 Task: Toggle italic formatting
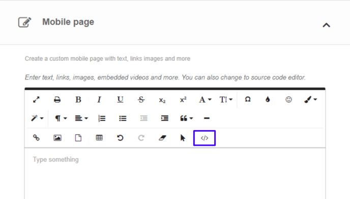pos(99,99)
